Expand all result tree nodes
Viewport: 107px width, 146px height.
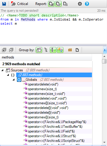point(4,50)
